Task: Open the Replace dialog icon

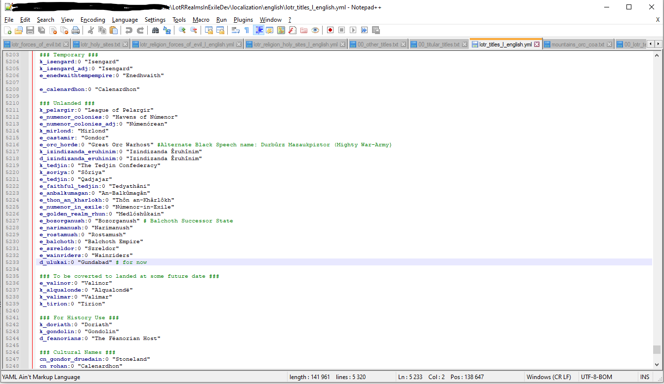Action: click(167, 30)
